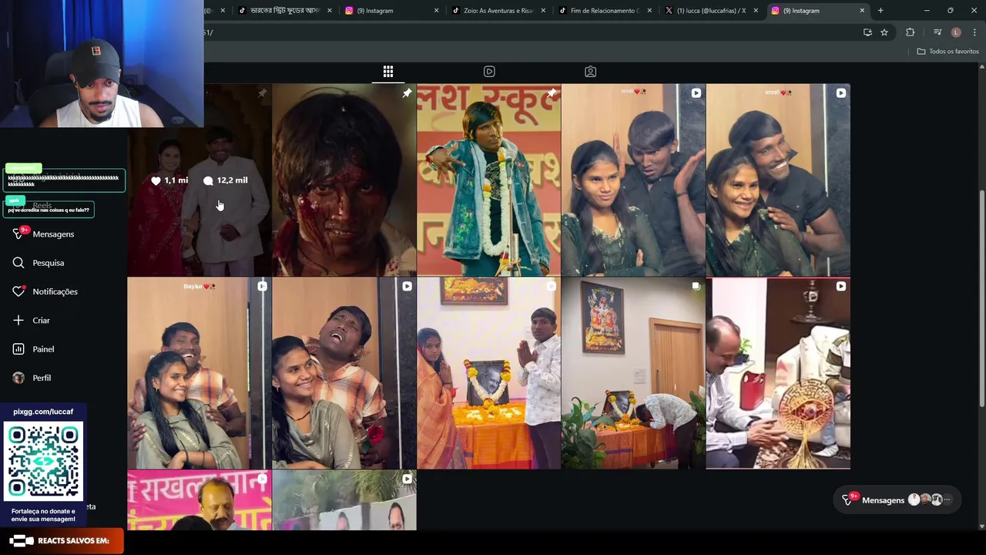Open the reel of smiling couple hugging
This screenshot has height=555, width=986.
778,180
